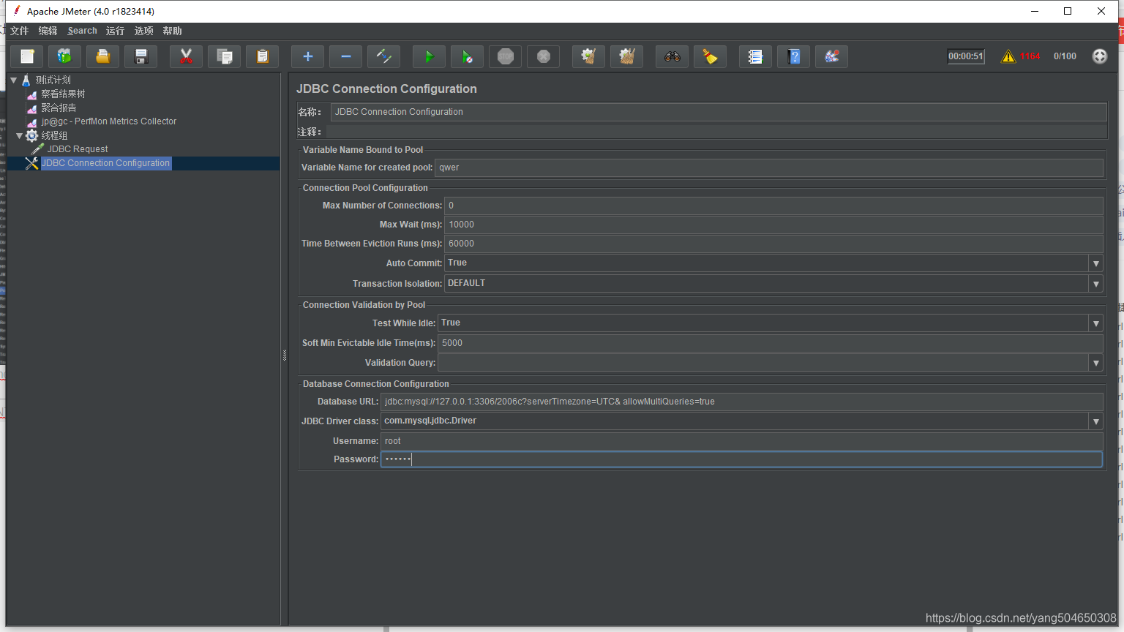Click the thread count 0/100
Screen dimensions: 1124x632
tap(1065, 56)
